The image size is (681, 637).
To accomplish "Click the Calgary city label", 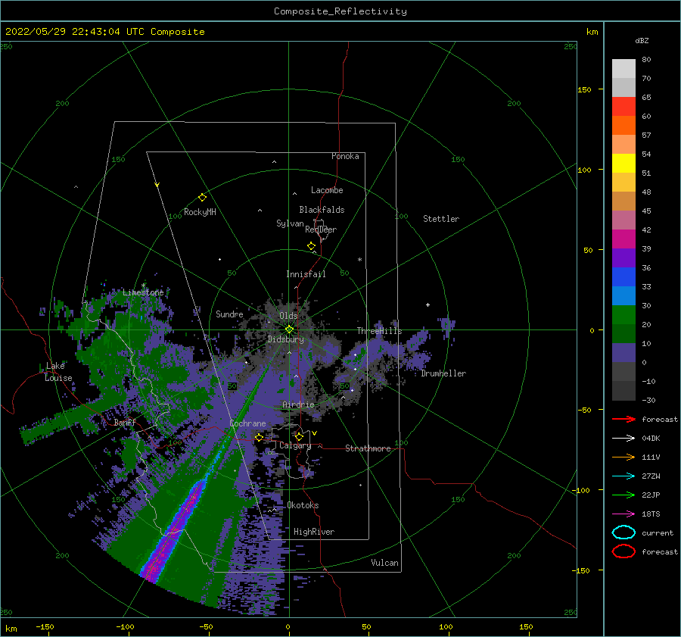I will [x=295, y=445].
